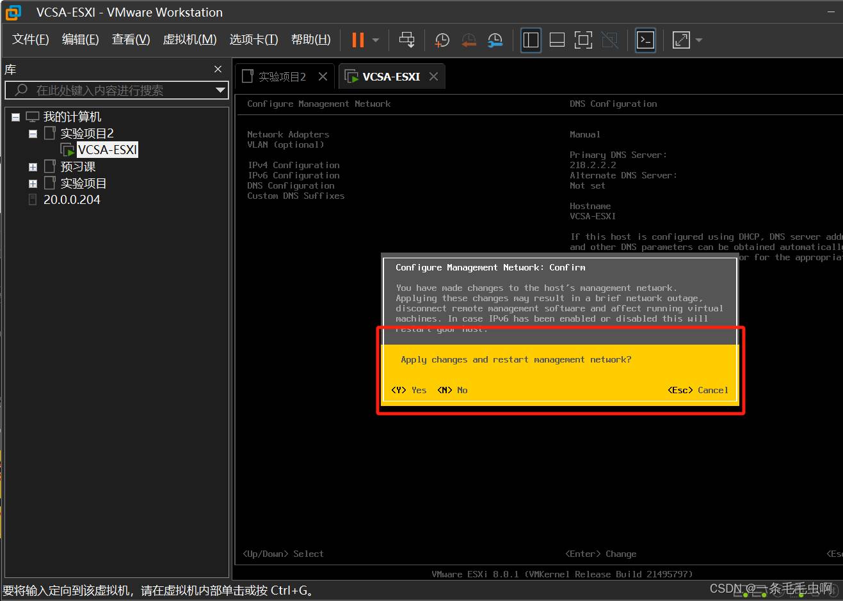This screenshot has height=601, width=843.
Task: Expand the 预习课 tree folder
Action: [x=33, y=167]
